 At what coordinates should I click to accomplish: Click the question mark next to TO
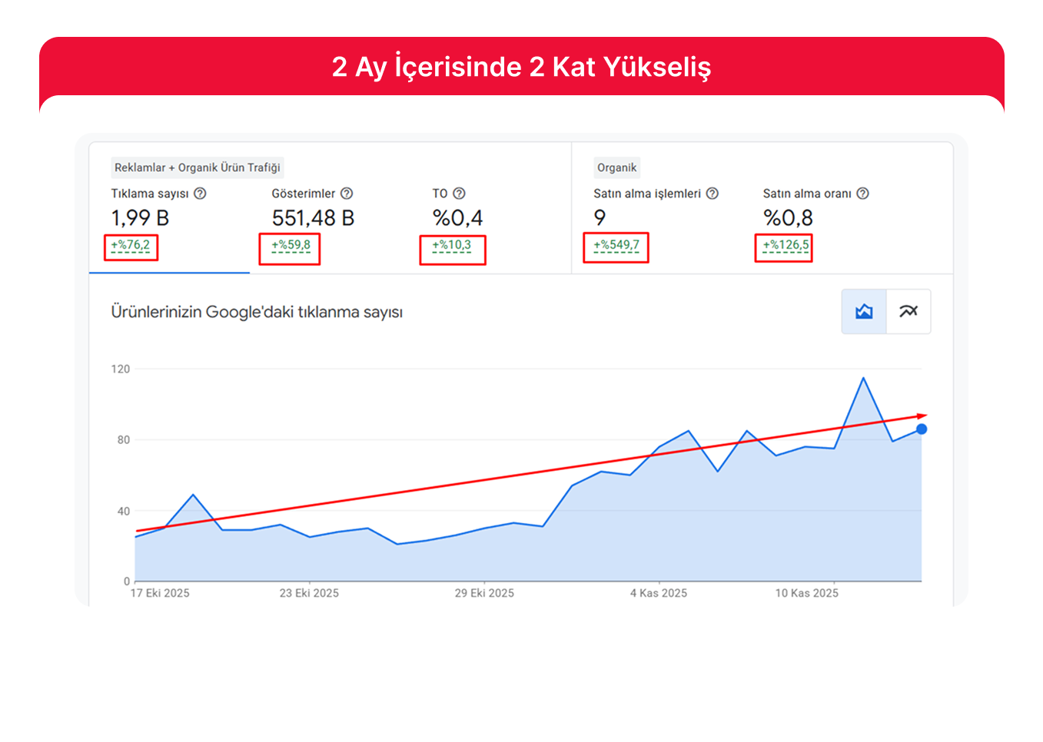coord(459,194)
